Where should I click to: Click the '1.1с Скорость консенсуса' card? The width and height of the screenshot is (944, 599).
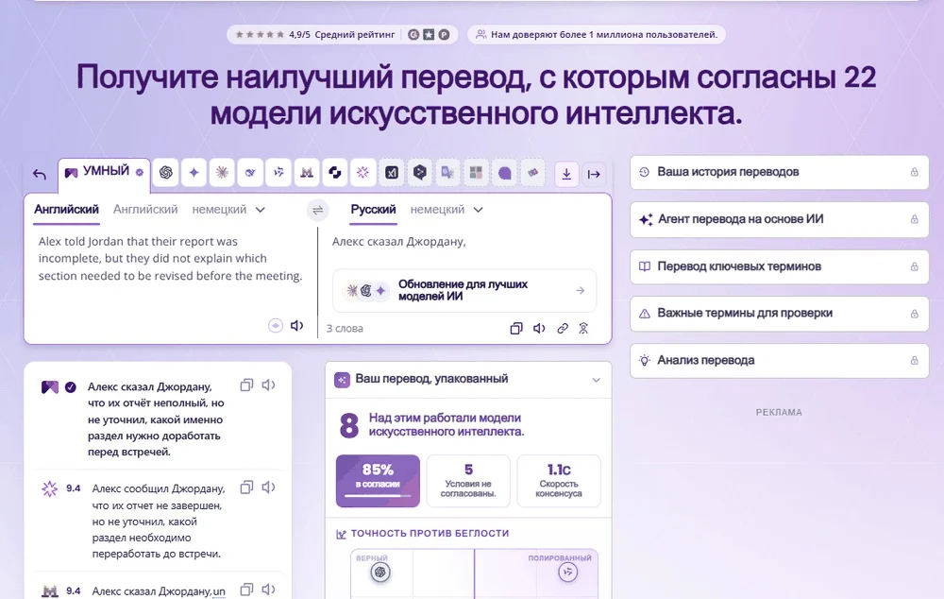click(x=559, y=481)
